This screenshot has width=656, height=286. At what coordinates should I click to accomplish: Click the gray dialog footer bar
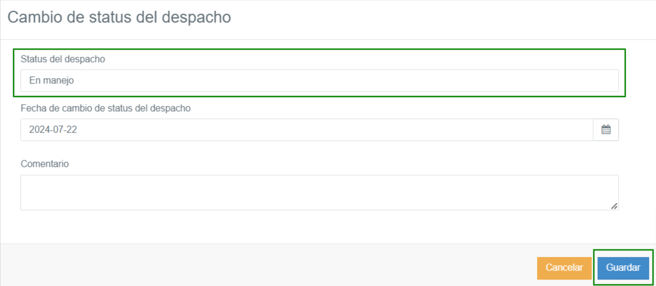tap(268, 265)
